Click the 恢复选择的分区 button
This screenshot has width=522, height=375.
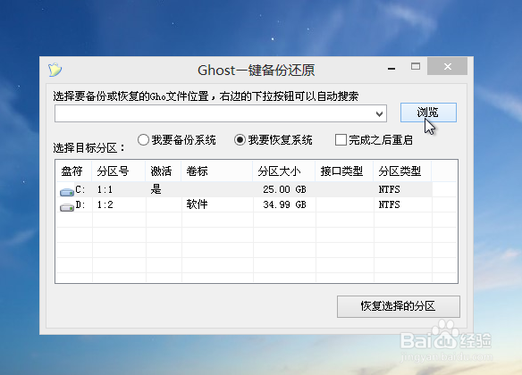[x=399, y=306]
